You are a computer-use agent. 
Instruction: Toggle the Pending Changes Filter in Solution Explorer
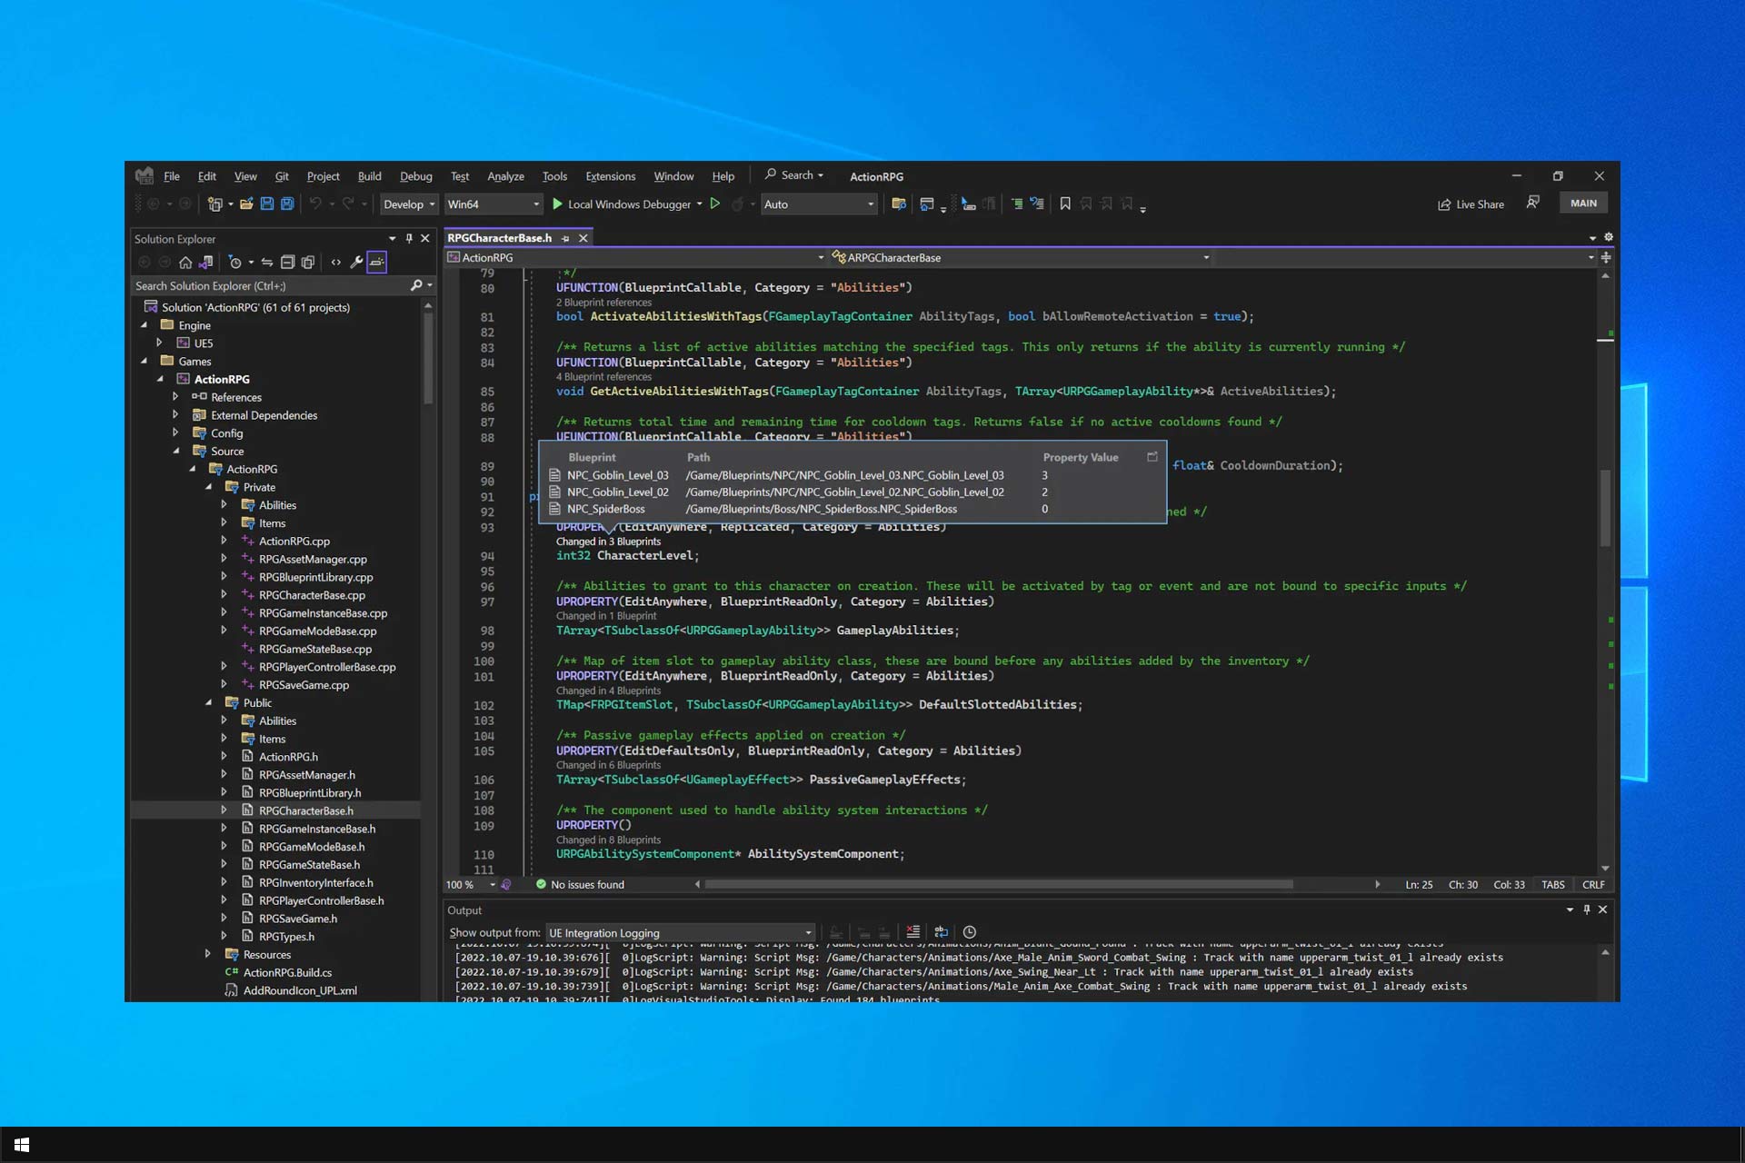[x=235, y=263]
